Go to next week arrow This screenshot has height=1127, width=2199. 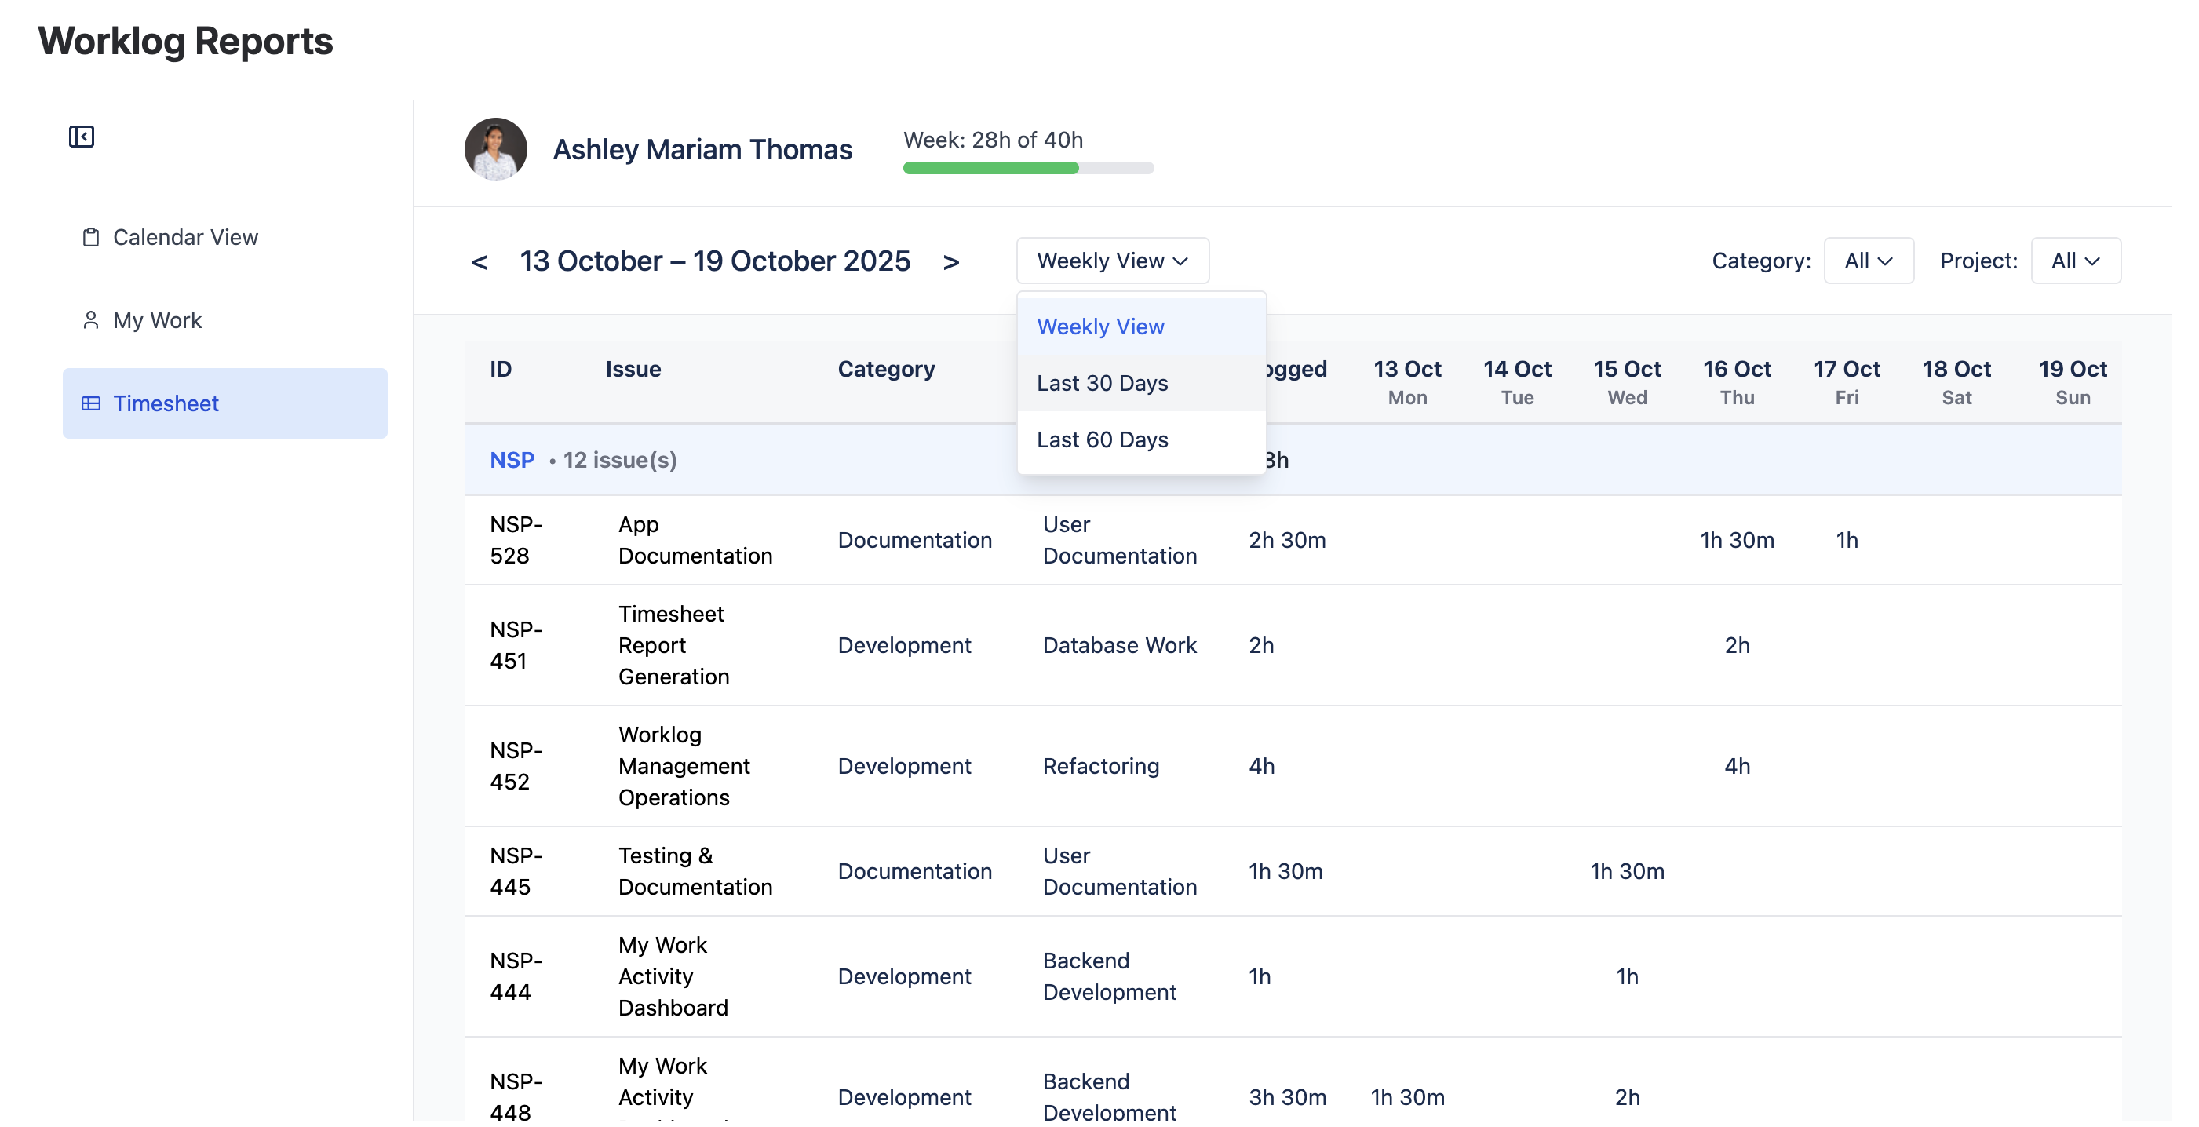[x=951, y=262]
